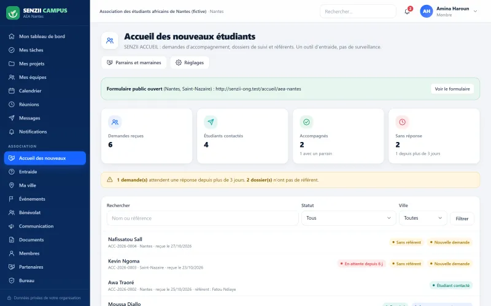Image resolution: width=491 pixels, height=306 pixels.
Task: Focus the Nom ou référence search field
Action: click(x=203, y=218)
